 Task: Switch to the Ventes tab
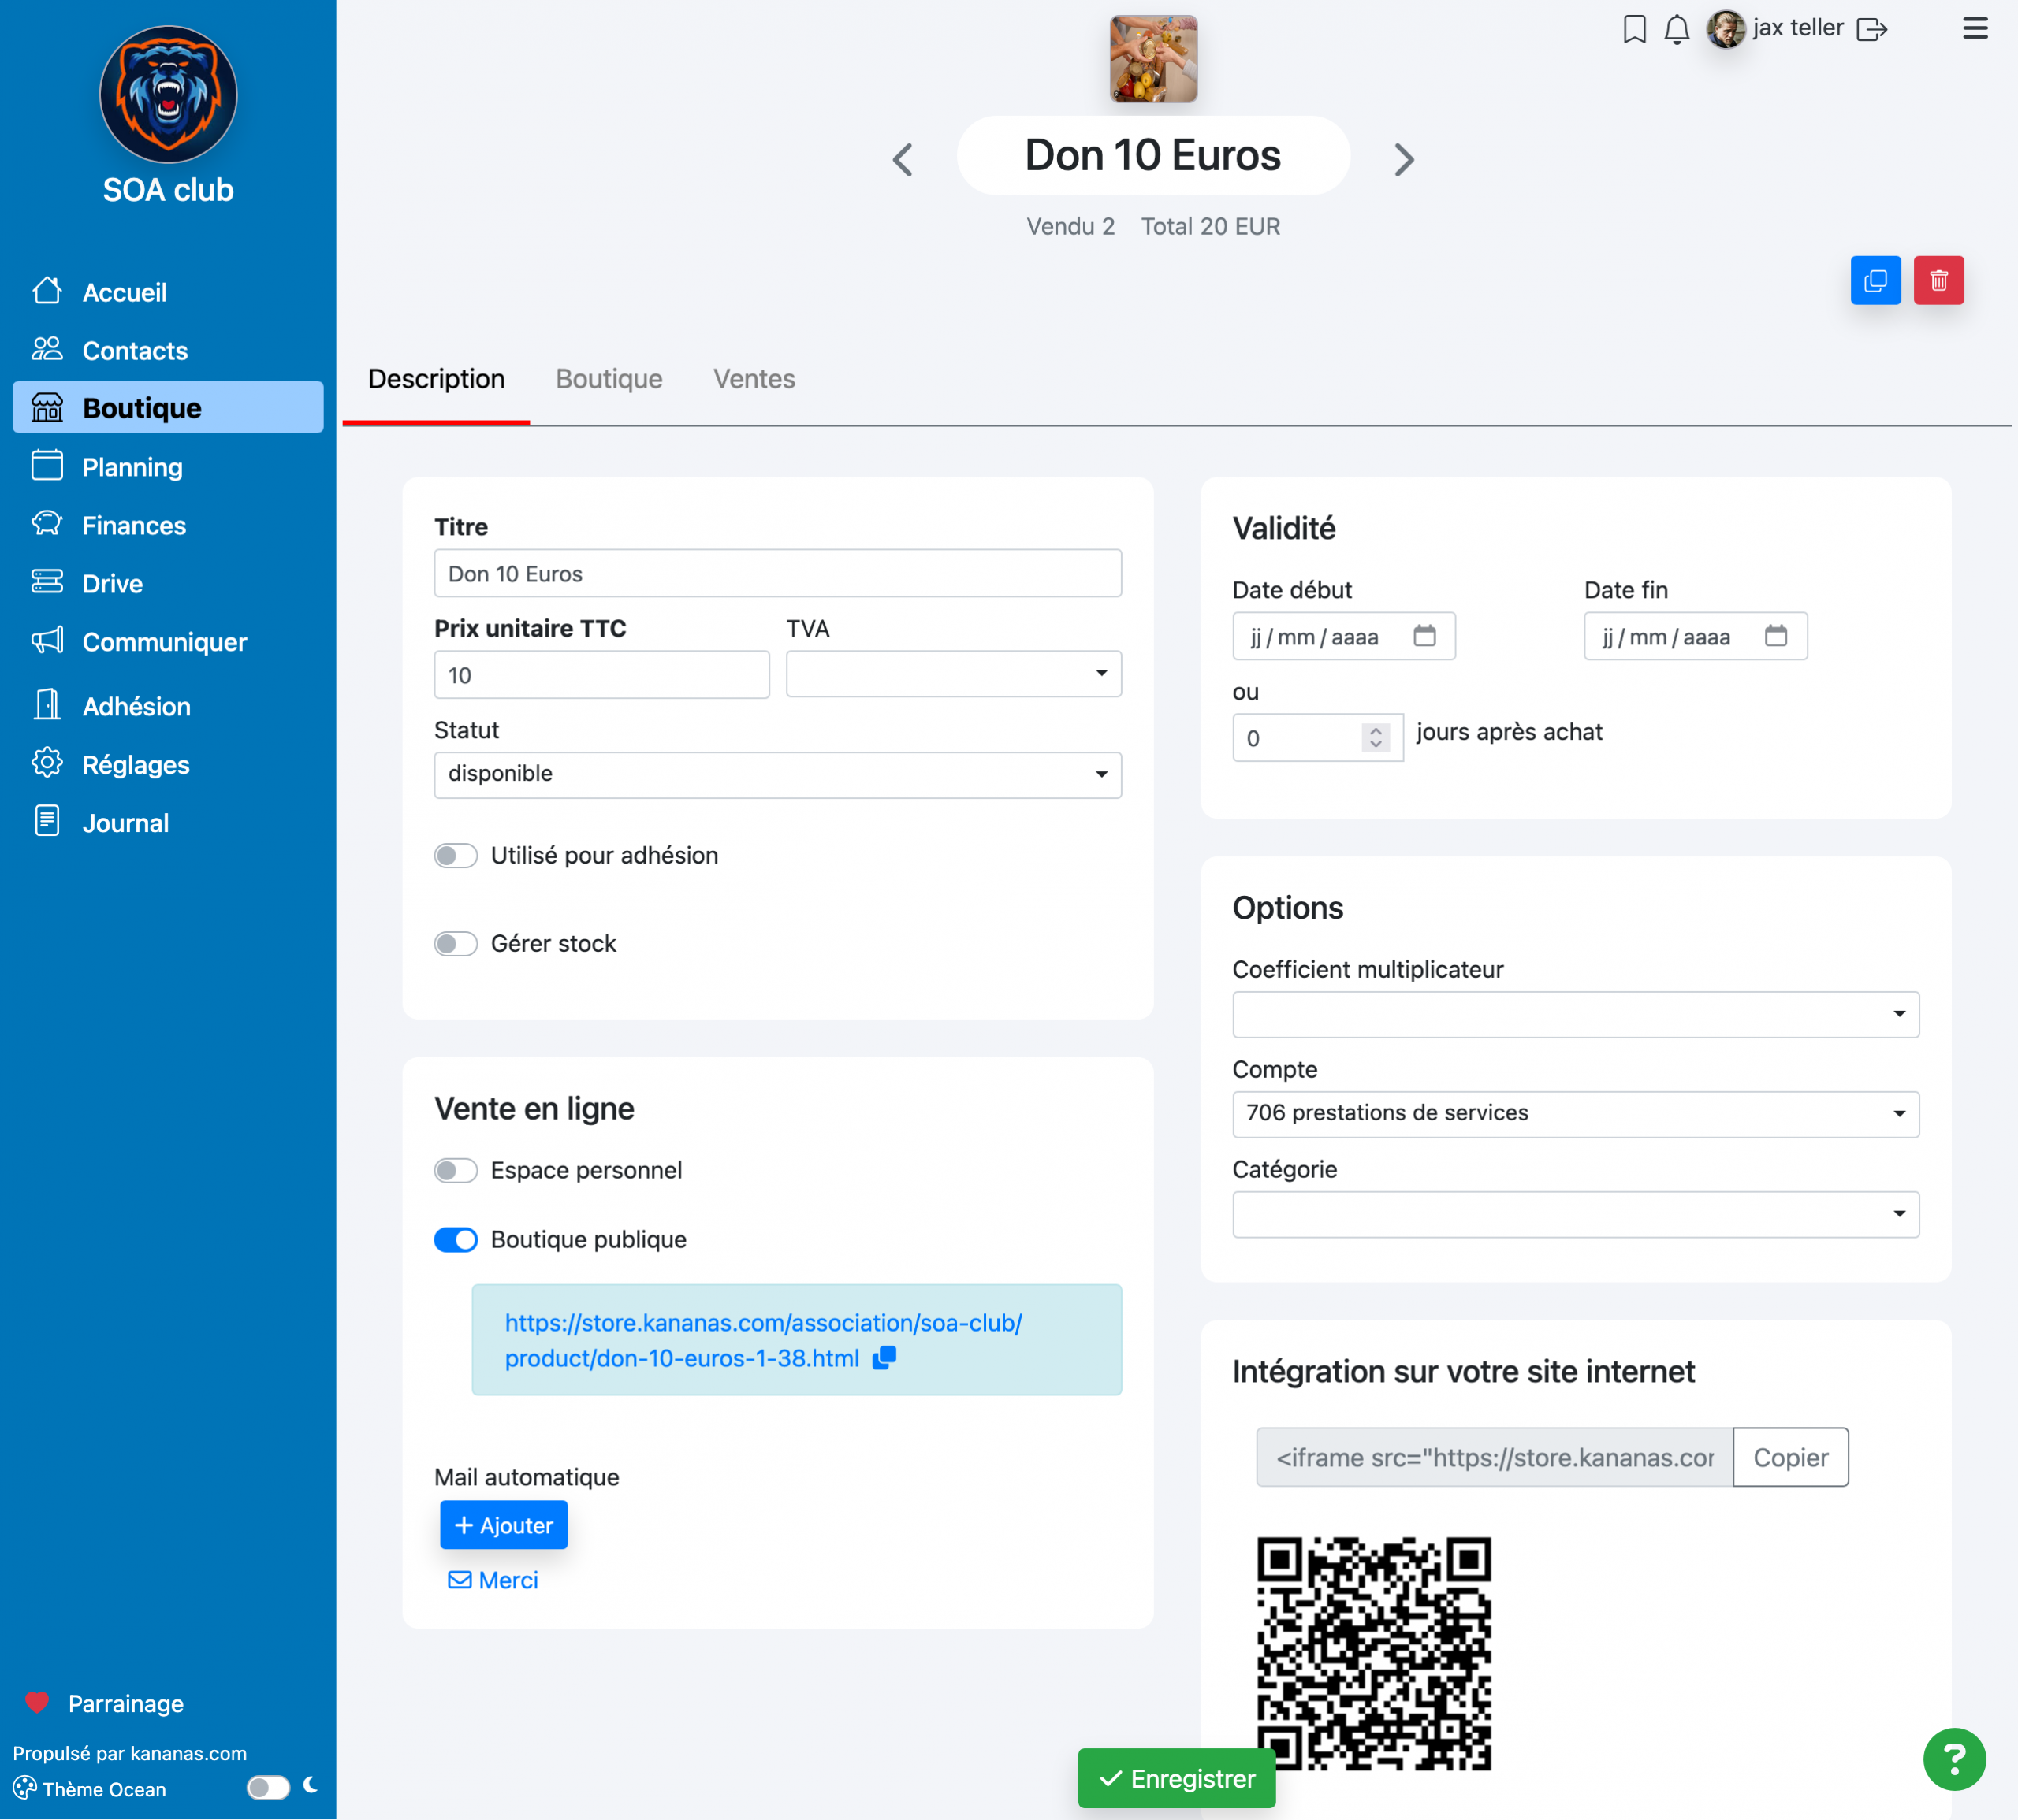point(754,379)
